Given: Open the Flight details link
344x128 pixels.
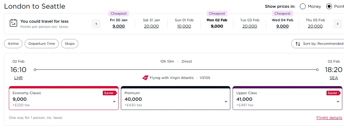Looking at the screenshot, I should click(329, 118).
